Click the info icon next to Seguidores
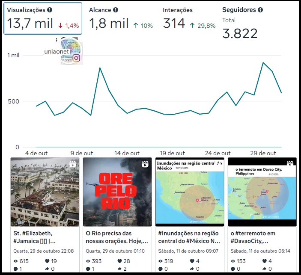301x275 pixels. pos(260,10)
